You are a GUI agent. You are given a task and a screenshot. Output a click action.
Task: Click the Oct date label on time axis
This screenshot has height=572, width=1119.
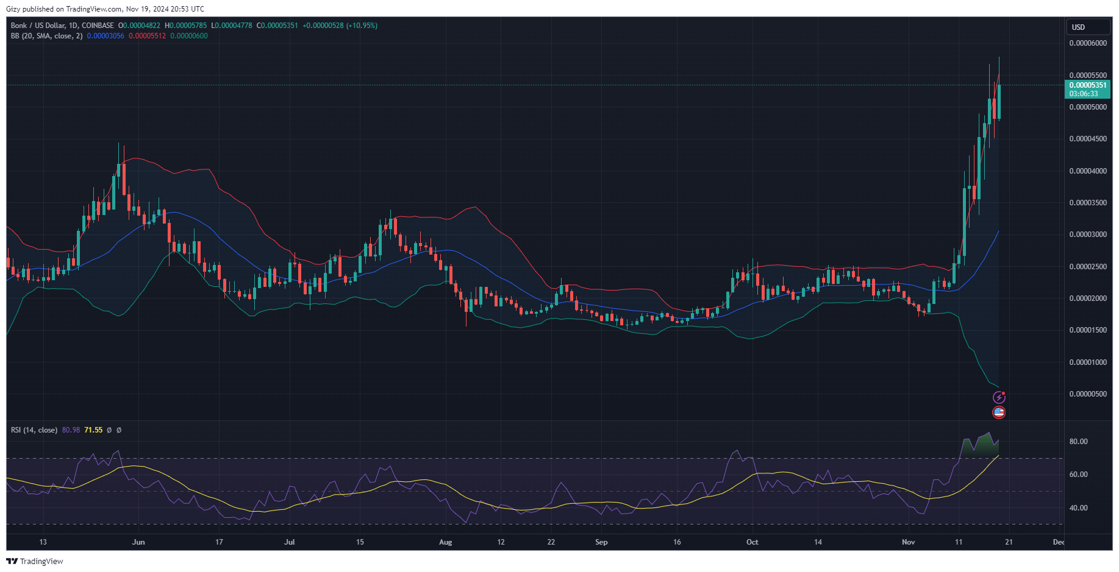(x=753, y=542)
